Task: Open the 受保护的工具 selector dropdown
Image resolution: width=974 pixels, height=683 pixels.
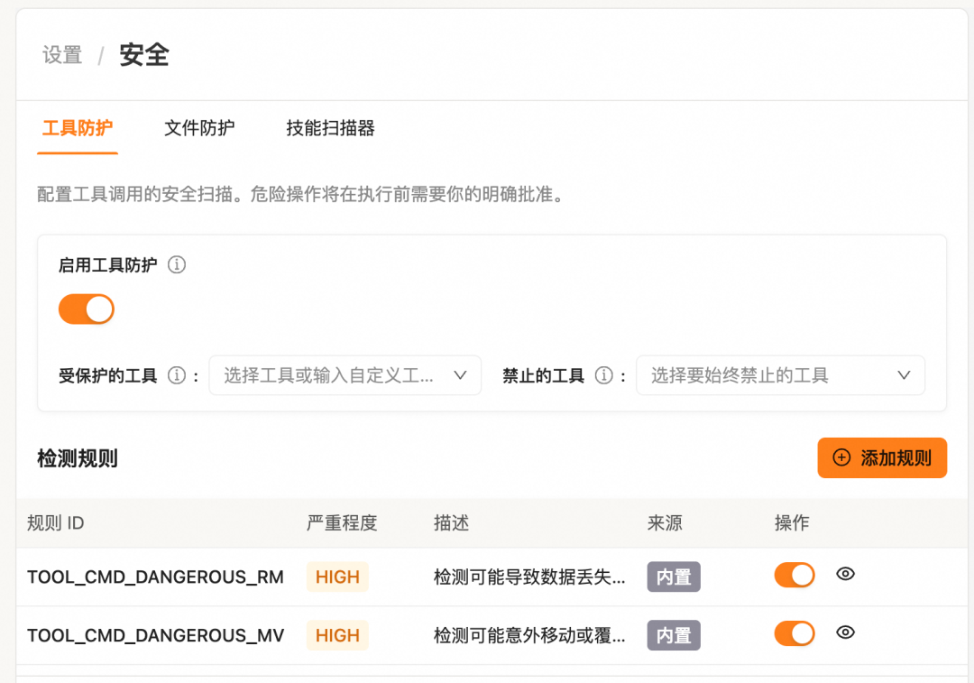Action: tap(345, 374)
